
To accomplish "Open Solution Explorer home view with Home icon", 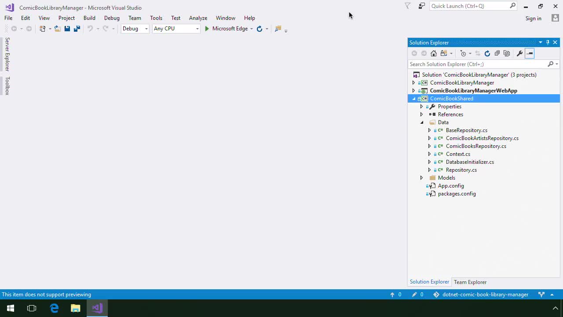I will (x=433, y=53).
